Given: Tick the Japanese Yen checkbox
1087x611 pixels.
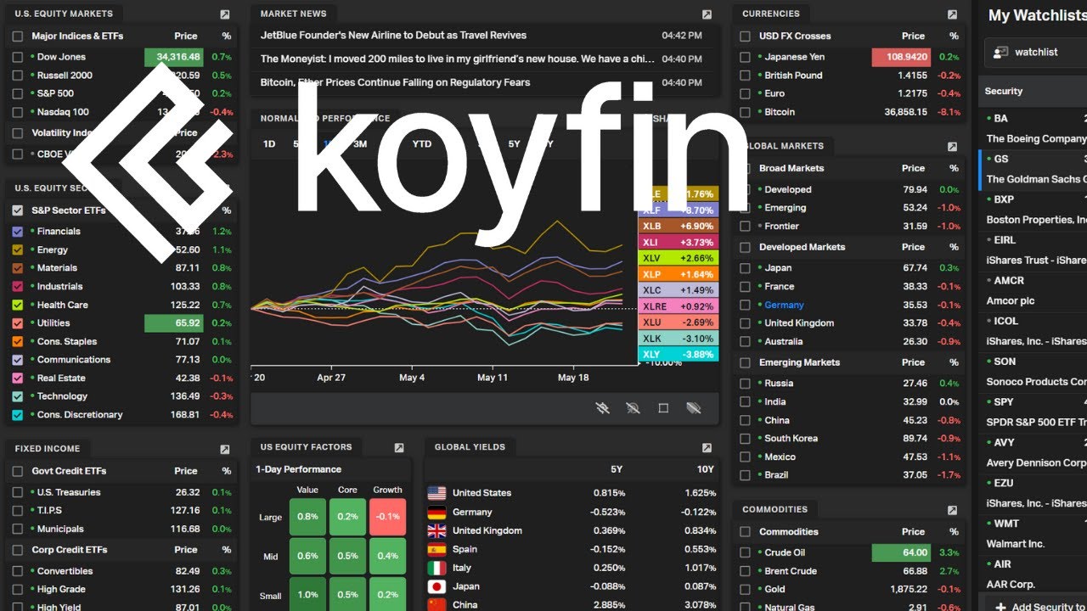Looking at the screenshot, I should click(x=745, y=57).
